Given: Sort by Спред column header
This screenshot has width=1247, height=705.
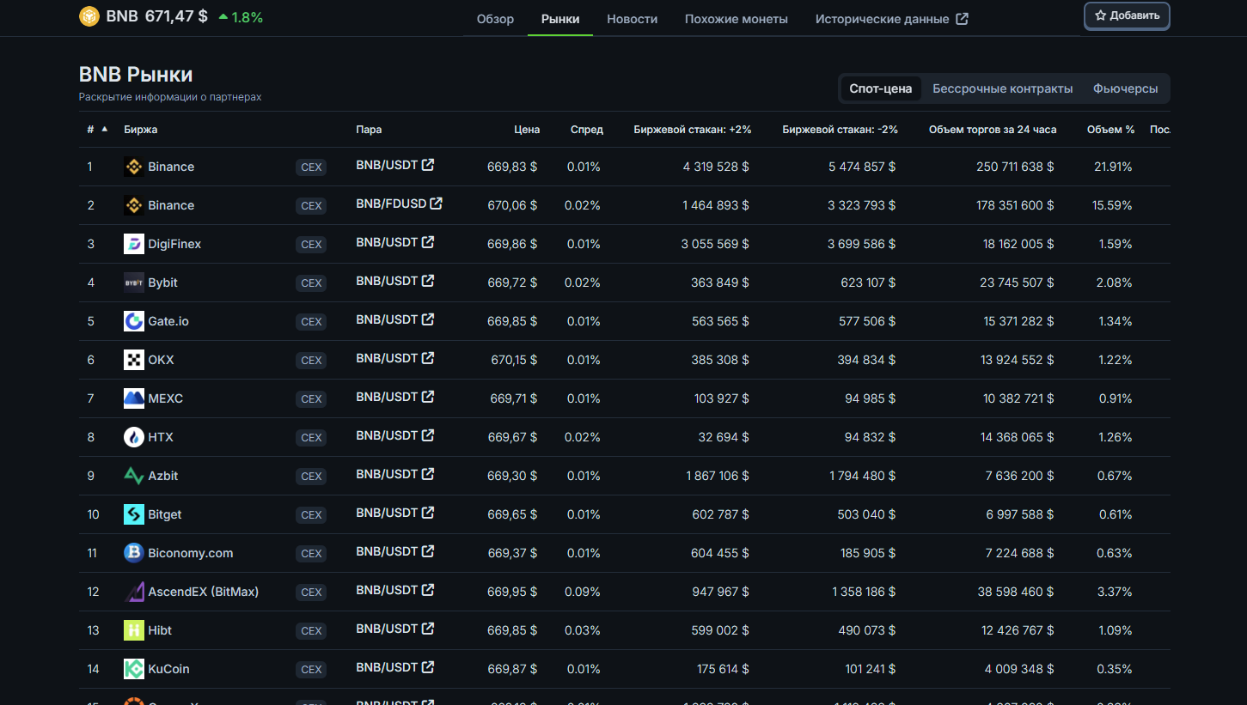Looking at the screenshot, I should pos(587,130).
